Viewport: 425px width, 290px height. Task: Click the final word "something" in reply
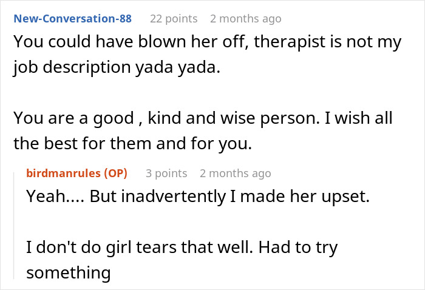pos(68,272)
